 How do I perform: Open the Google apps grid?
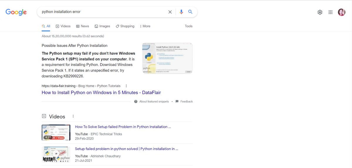click(331, 12)
